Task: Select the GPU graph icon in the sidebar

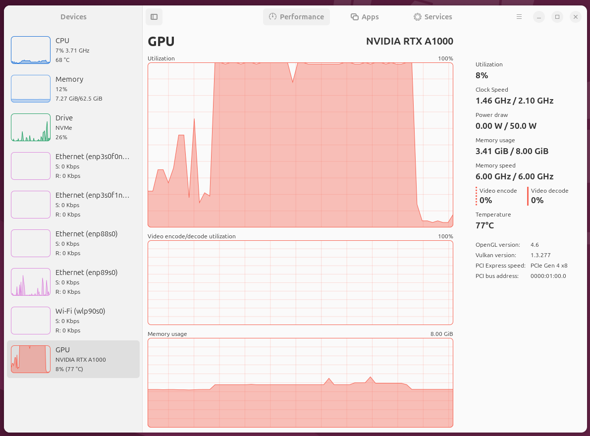Action: (30, 359)
